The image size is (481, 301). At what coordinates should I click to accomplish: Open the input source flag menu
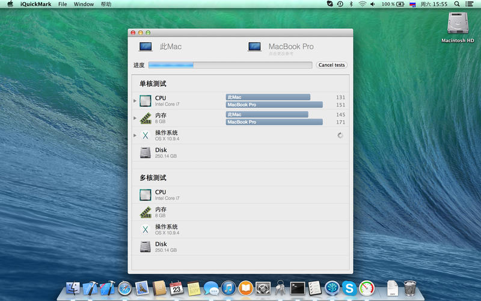click(412, 4)
